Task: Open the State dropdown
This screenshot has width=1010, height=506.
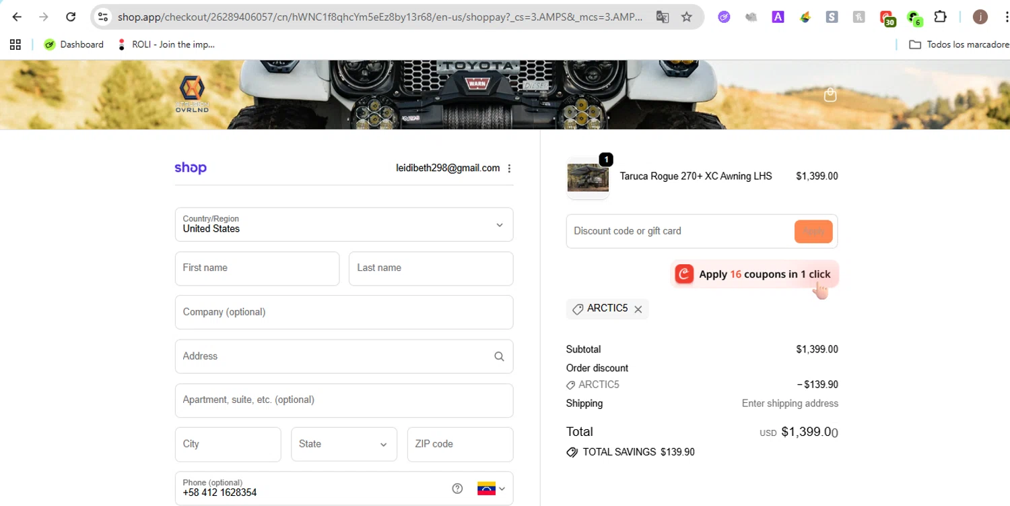Action: pyautogui.click(x=344, y=444)
